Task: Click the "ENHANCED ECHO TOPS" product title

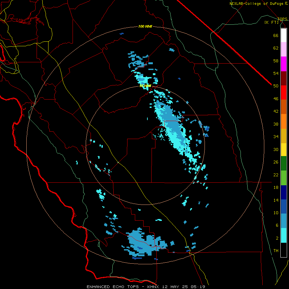Action: 113,287
